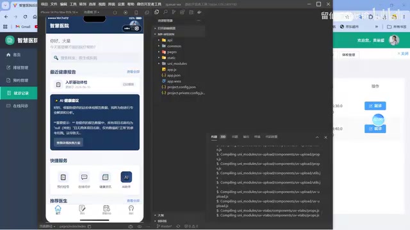Click the simulator record/stop circle icon
Viewport: 410px width, 230px height.
click(126, 12)
